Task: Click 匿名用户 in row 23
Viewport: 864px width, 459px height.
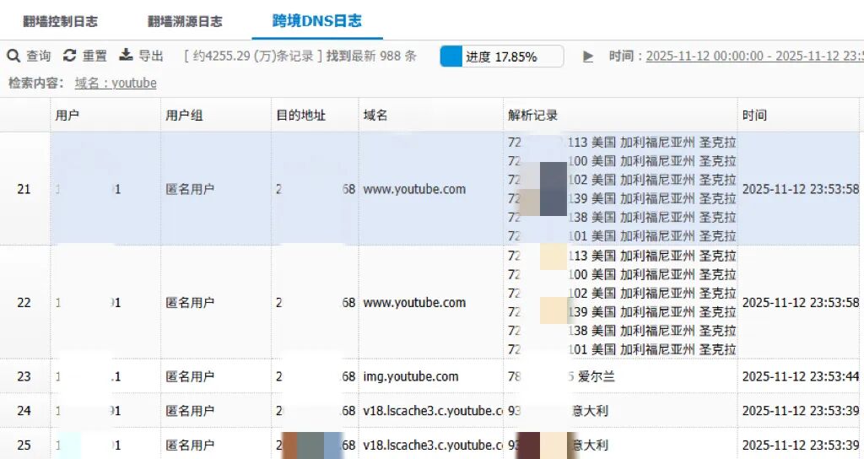Action: (190, 376)
